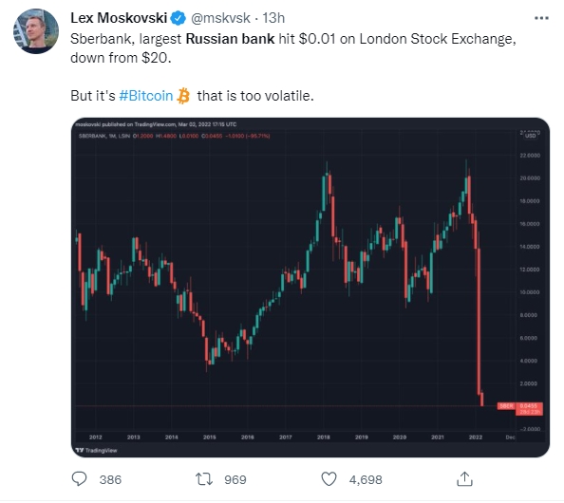The width and height of the screenshot is (564, 503).
Task: View the 969 retweets count
Action: point(235,479)
